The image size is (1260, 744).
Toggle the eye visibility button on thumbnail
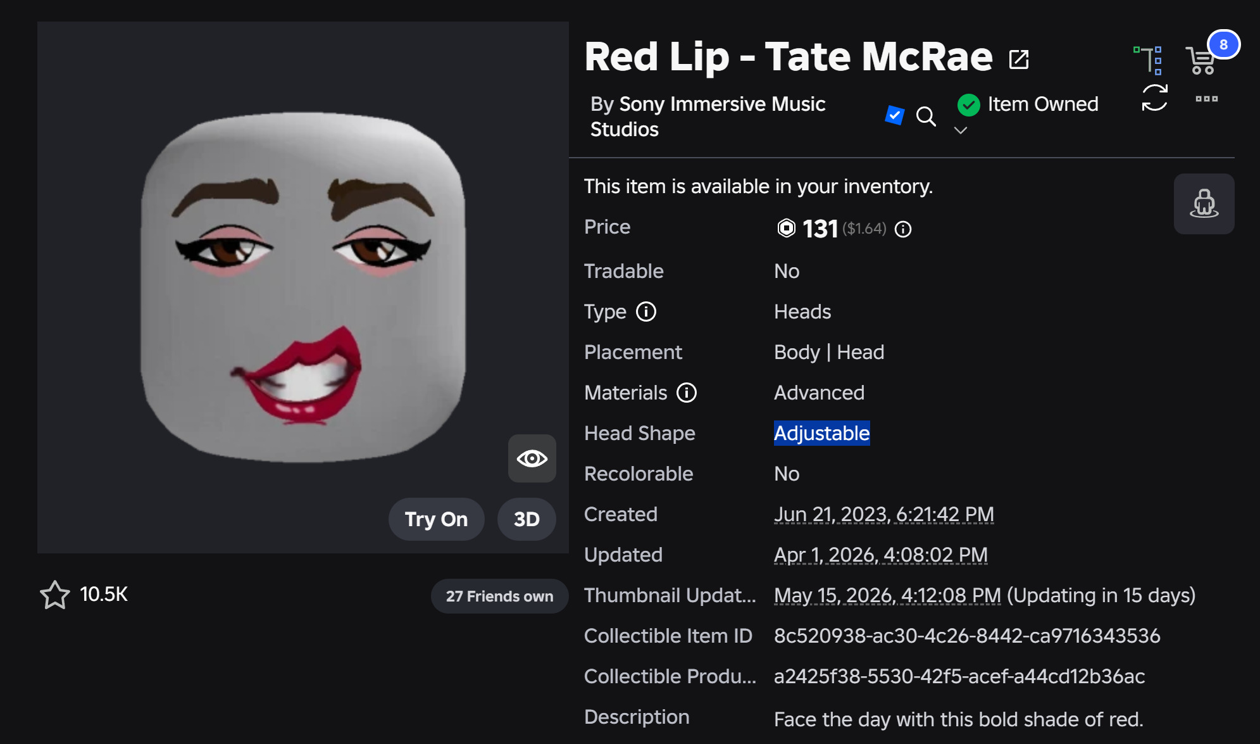point(532,458)
